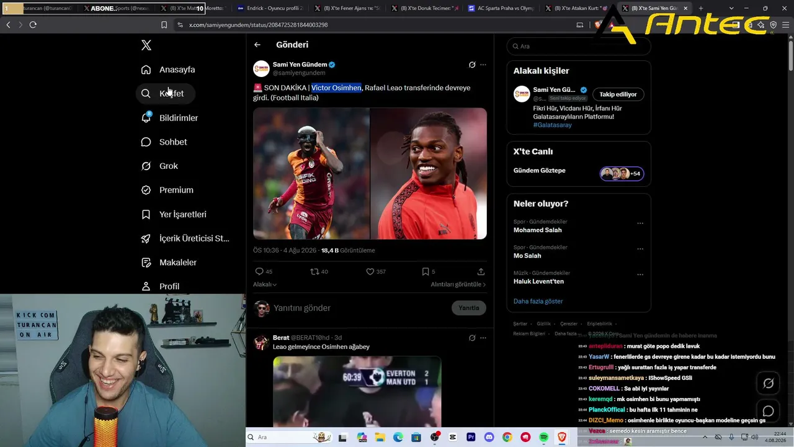Open Google Chrome from the taskbar
The width and height of the screenshot is (794, 447).
[x=507, y=438]
